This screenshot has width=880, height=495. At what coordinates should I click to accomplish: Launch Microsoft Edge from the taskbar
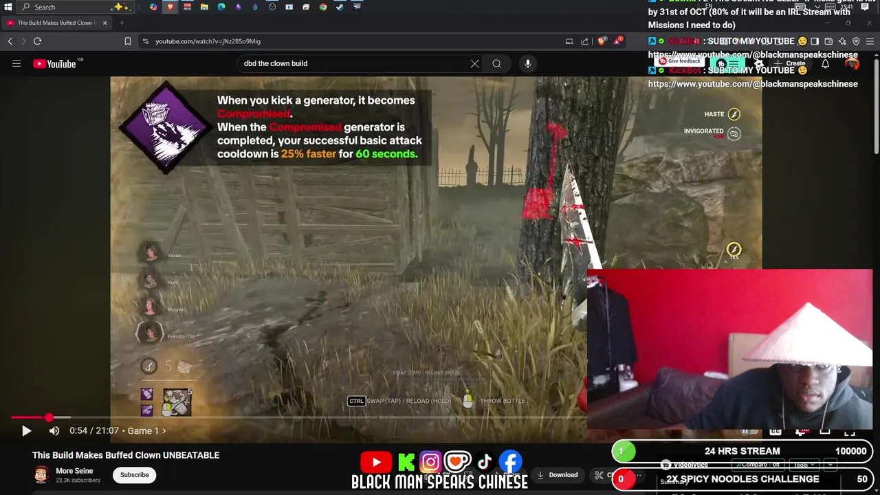pos(221,7)
